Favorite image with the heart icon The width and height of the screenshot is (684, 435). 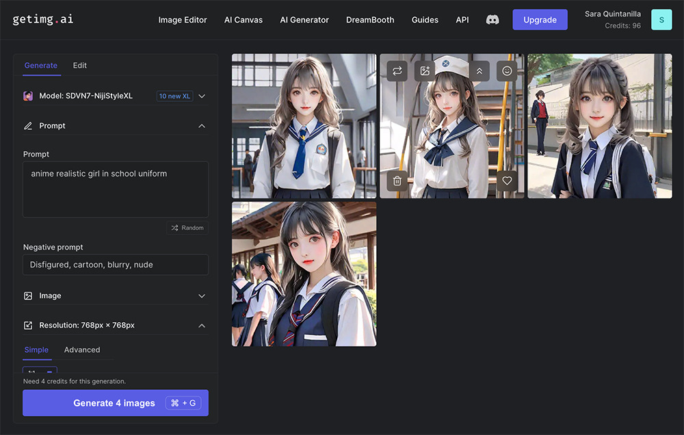pyautogui.click(x=506, y=181)
